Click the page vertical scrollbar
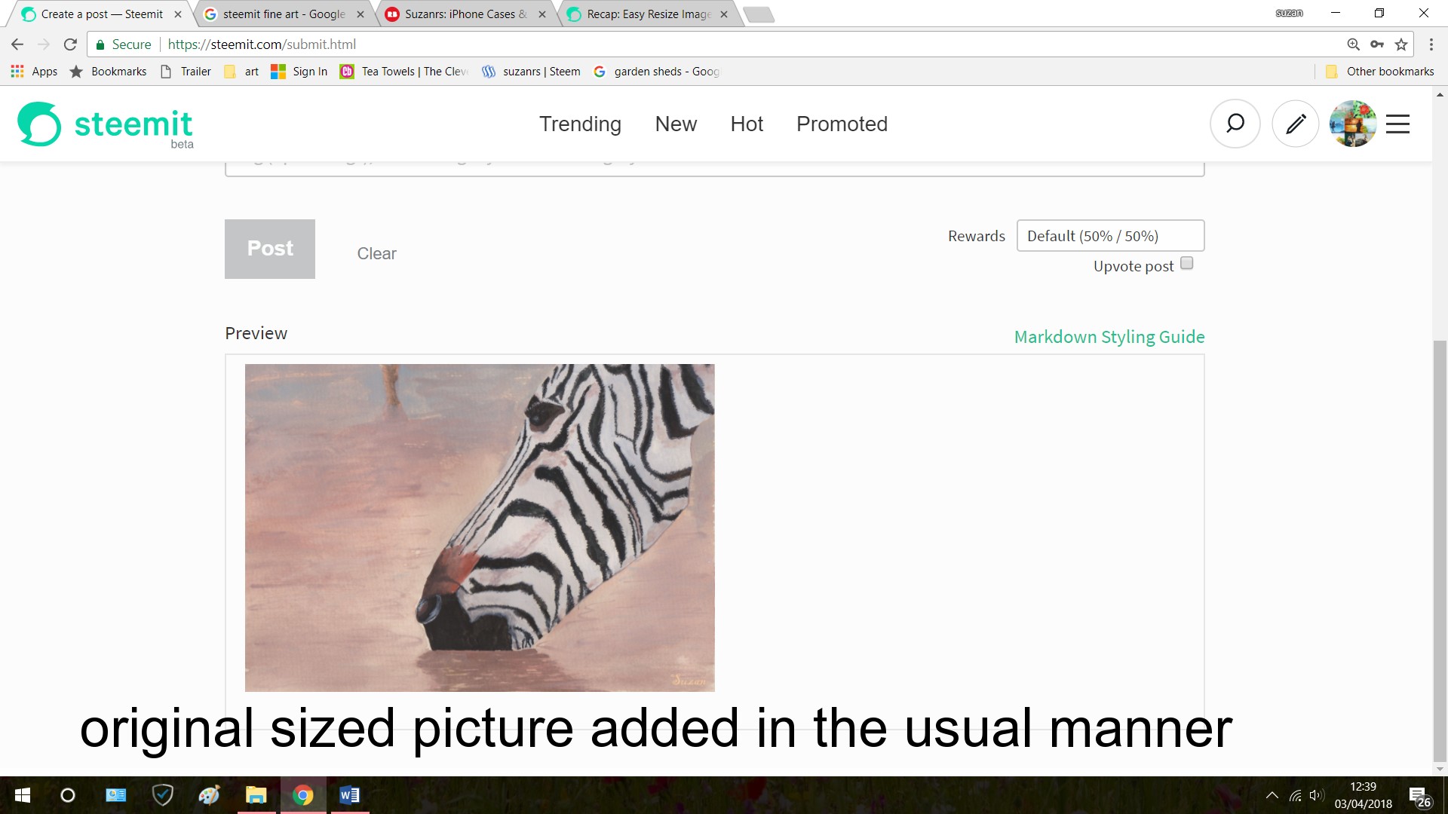Viewport: 1448px width, 814px height. (1440, 550)
